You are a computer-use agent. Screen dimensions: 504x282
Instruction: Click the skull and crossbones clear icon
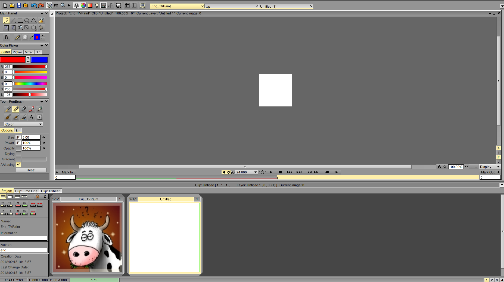[6, 37]
